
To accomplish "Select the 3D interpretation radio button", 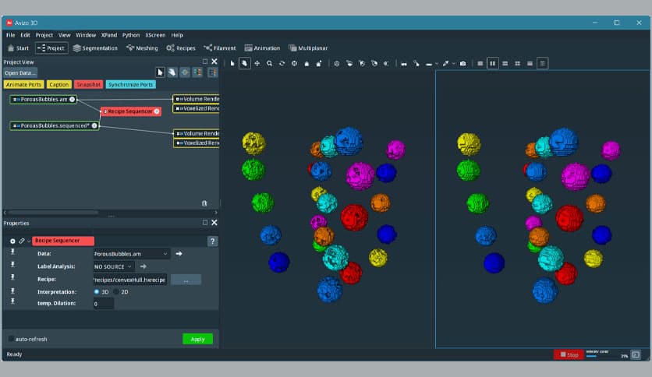I will tap(97, 291).
